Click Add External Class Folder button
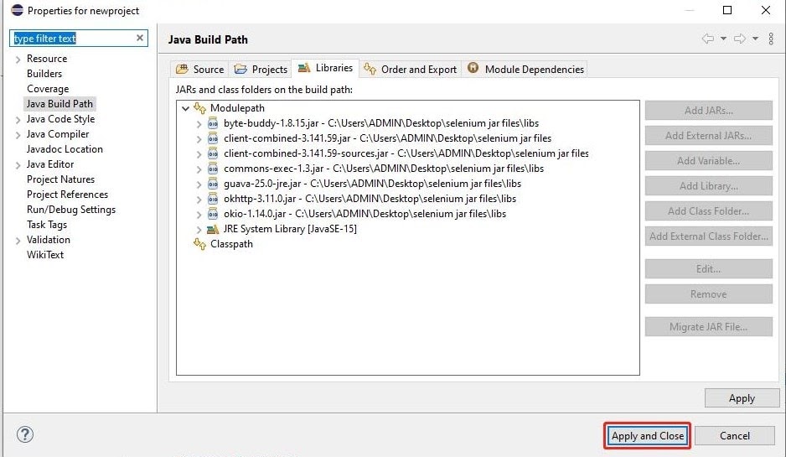The height and width of the screenshot is (457, 786). [x=708, y=236]
